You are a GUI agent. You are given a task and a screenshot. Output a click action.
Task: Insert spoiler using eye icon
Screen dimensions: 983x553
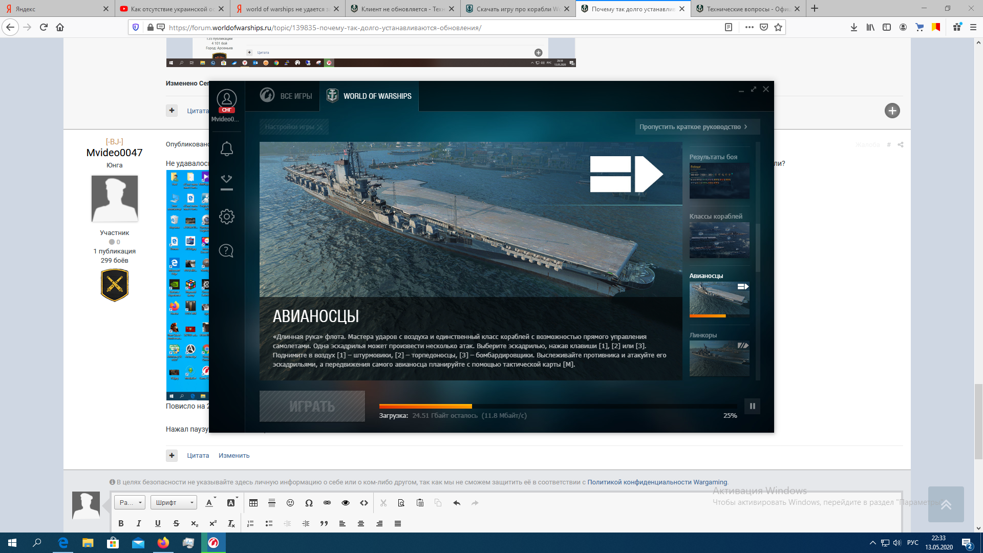[x=346, y=503]
